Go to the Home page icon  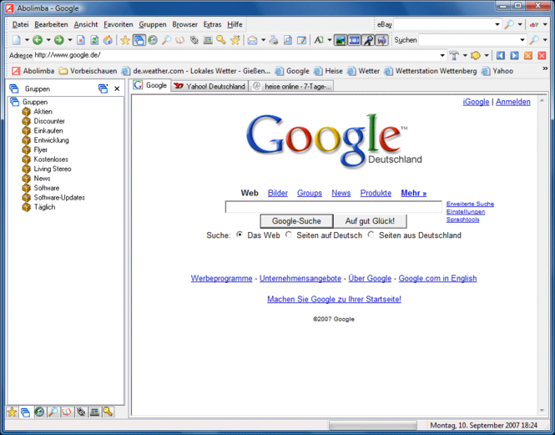(108, 40)
